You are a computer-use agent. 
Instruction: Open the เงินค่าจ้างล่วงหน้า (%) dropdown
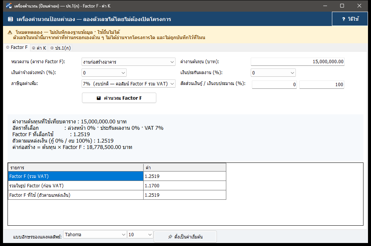(x=104, y=73)
